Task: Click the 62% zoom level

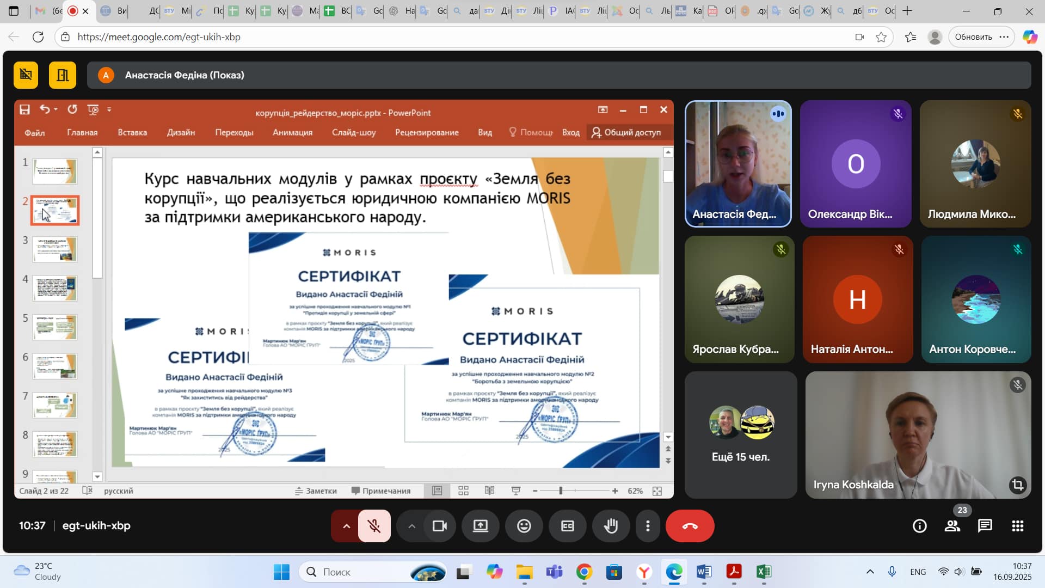Action: pos(635,491)
